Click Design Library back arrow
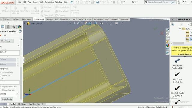192x108 pixels. (x=173, y=24)
